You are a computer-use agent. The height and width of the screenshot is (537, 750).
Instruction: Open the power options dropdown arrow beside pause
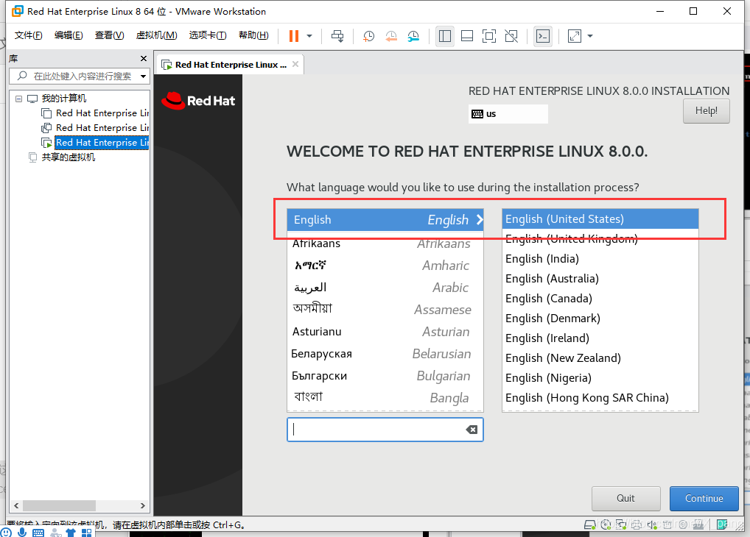point(309,36)
